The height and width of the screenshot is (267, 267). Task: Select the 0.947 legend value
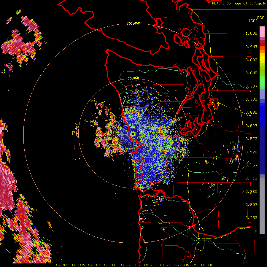[251, 47]
